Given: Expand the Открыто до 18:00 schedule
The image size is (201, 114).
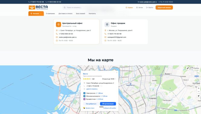Looking at the screenshot, I should coord(109,79).
